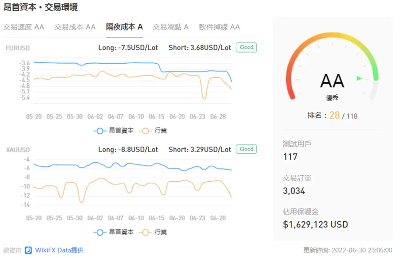Click EURUSD Short: 3.68USD/Lot value
402x258 pixels.
click(x=200, y=48)
